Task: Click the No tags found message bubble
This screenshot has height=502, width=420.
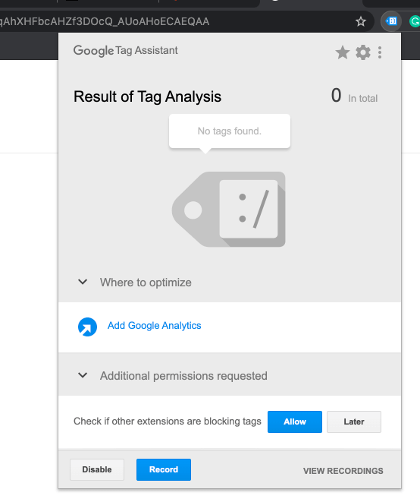Action: coord(230,131)
